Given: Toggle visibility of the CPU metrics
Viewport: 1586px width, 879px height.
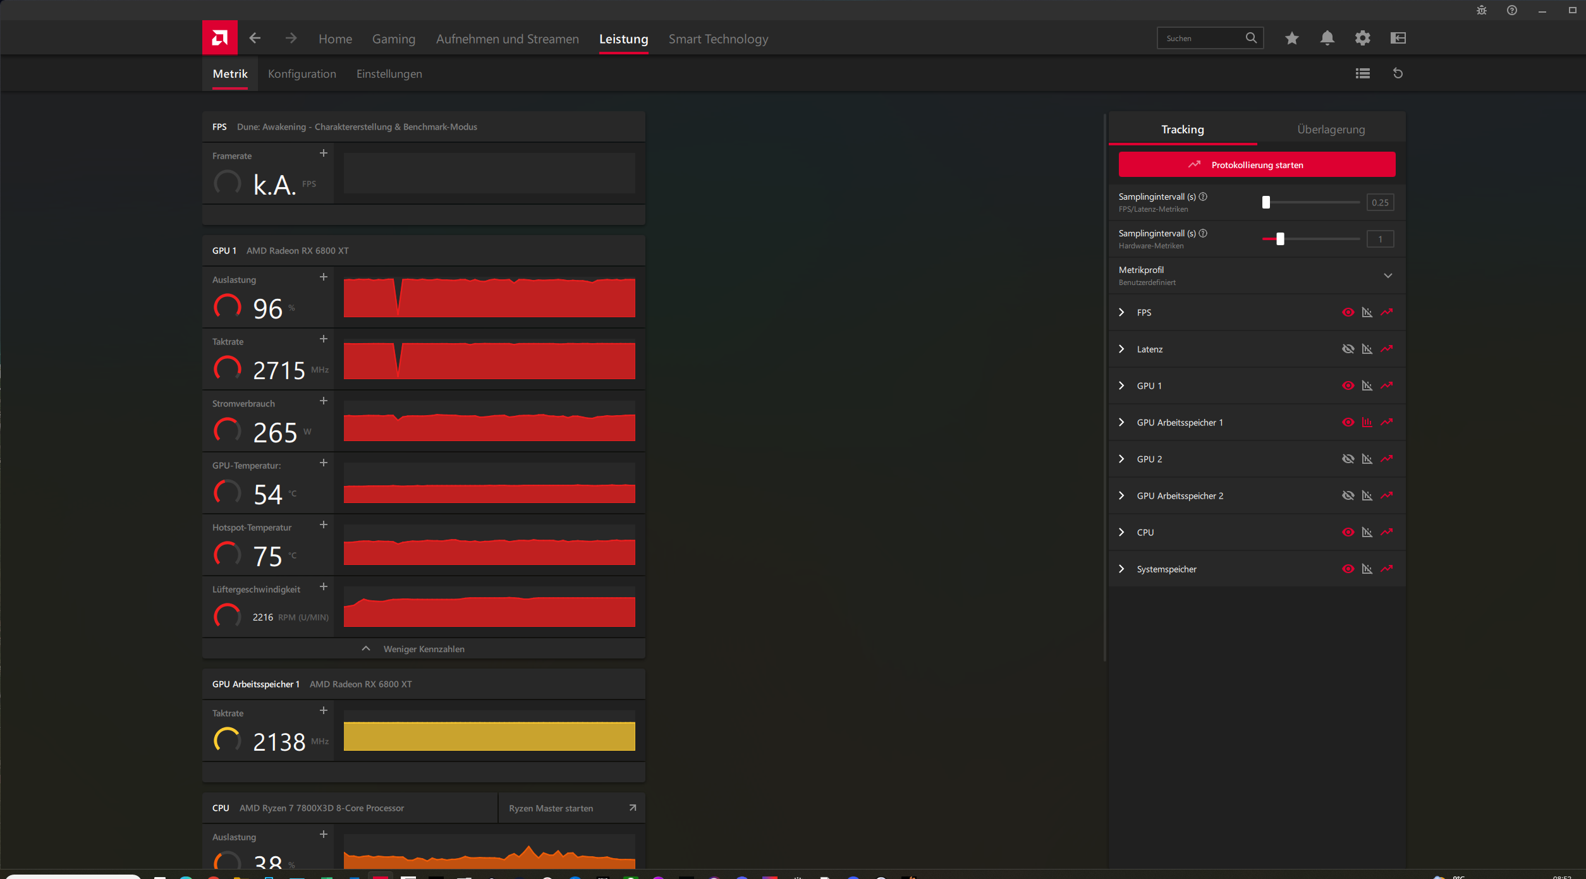Looking at the screenshot, I should pos(1348,532).
